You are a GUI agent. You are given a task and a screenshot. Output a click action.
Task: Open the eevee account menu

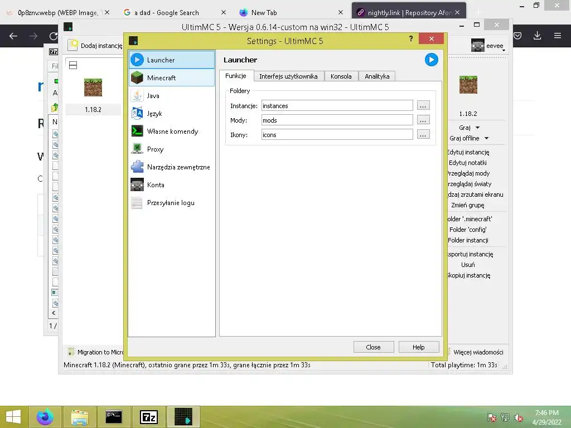point(488,46)
